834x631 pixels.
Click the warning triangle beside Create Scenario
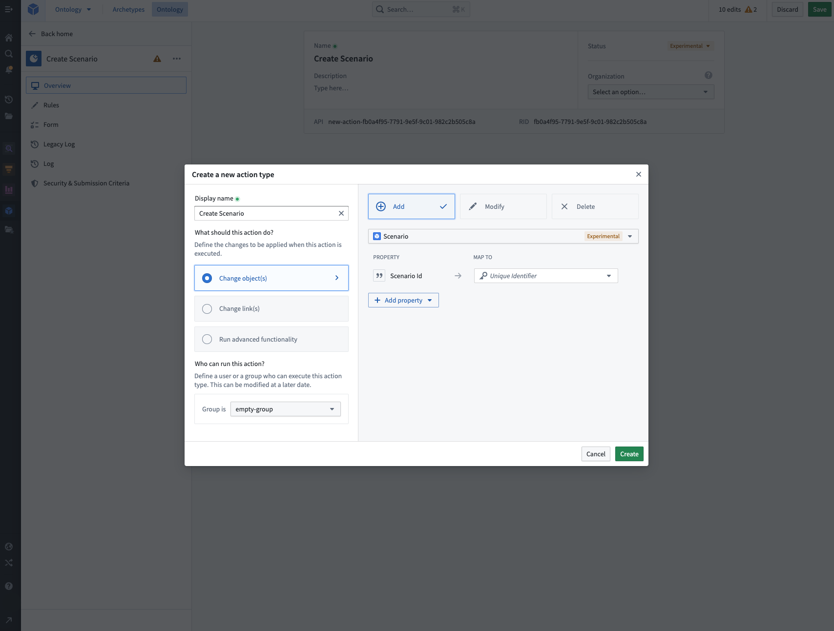tap(157, 59)
